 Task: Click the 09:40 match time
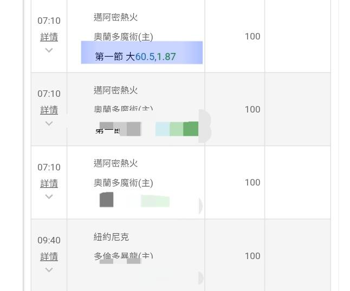point(49,240)
